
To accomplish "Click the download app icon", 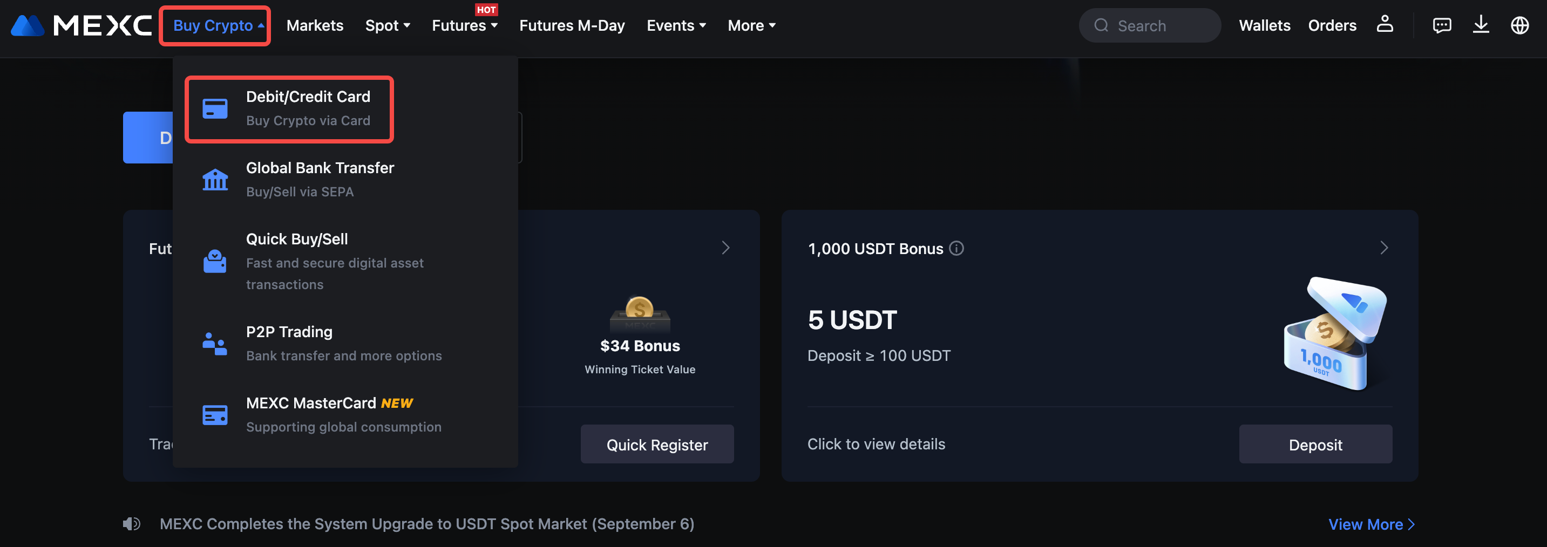I will [x=1481, y=25].
